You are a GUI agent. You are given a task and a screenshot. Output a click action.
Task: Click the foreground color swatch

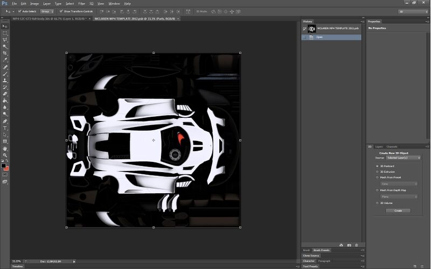(4, 165)
